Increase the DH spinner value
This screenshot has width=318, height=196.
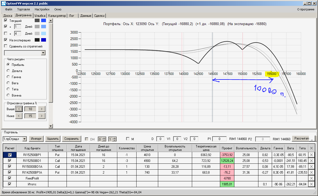click(x=104, y=138)
